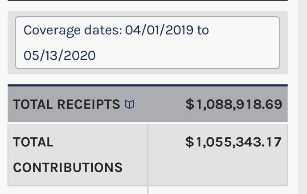Select the TOTAL RECEIPTS heading label
This screenshot has height=194, width=307.
pyautogui.click(x=66, y=104)
